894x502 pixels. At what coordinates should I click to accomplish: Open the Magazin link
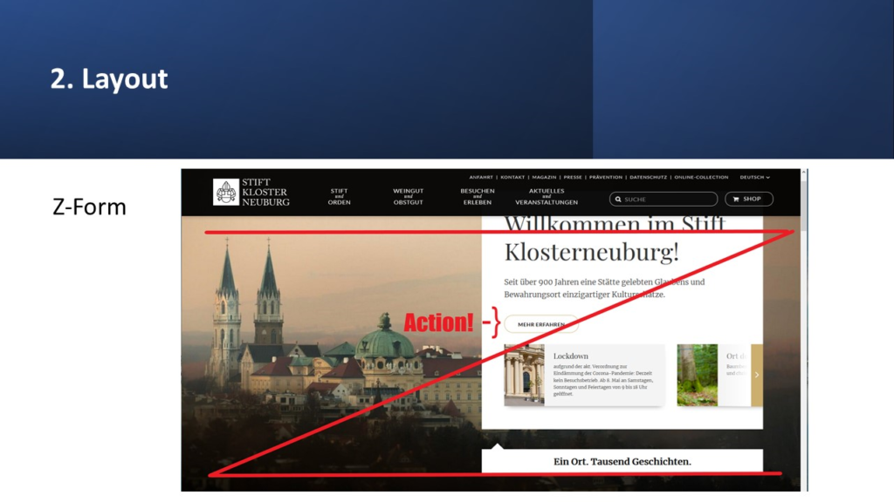pyautogui.click(x=544, y=177)
